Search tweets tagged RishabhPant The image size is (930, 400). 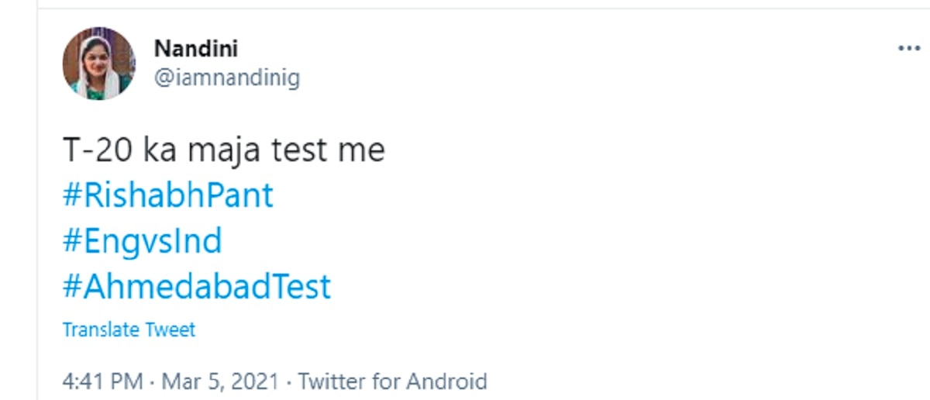coord(167,195)
